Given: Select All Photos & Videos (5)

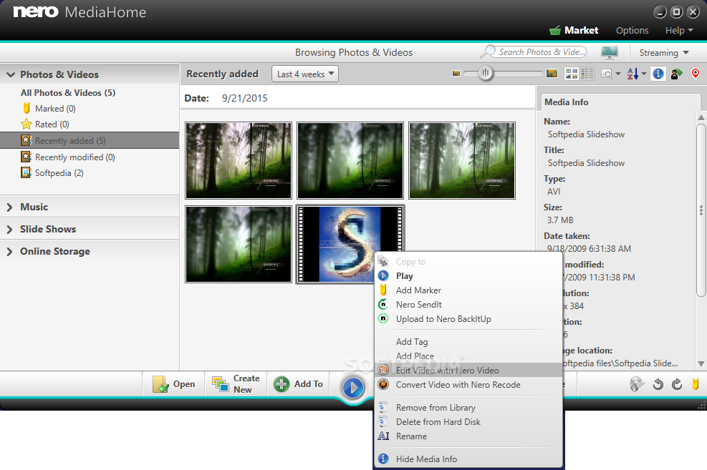Looking at the screenshot, I should (x=68, y=93).
